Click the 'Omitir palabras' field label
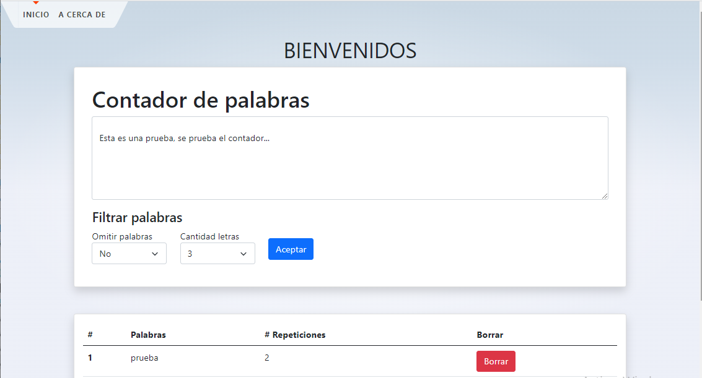Viewport: 702px width, 378px height. pyautogui.click(x=122, y=236)
